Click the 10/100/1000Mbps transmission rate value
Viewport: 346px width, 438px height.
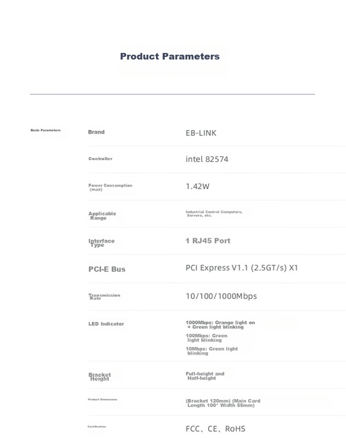[x=221, y=296]
